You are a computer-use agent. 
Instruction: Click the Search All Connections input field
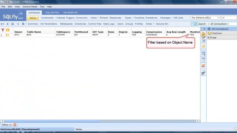(217, 24)
